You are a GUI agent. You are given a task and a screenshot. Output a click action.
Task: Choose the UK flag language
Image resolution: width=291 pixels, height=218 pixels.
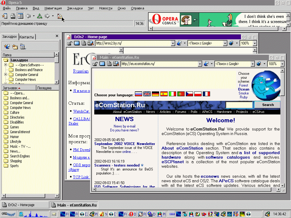(147, 94)
